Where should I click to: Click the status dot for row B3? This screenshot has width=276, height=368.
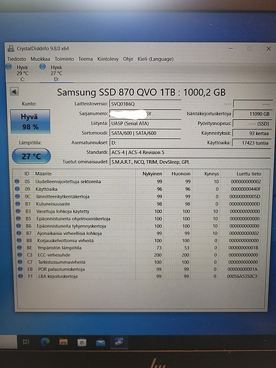[x=18, y=211]
